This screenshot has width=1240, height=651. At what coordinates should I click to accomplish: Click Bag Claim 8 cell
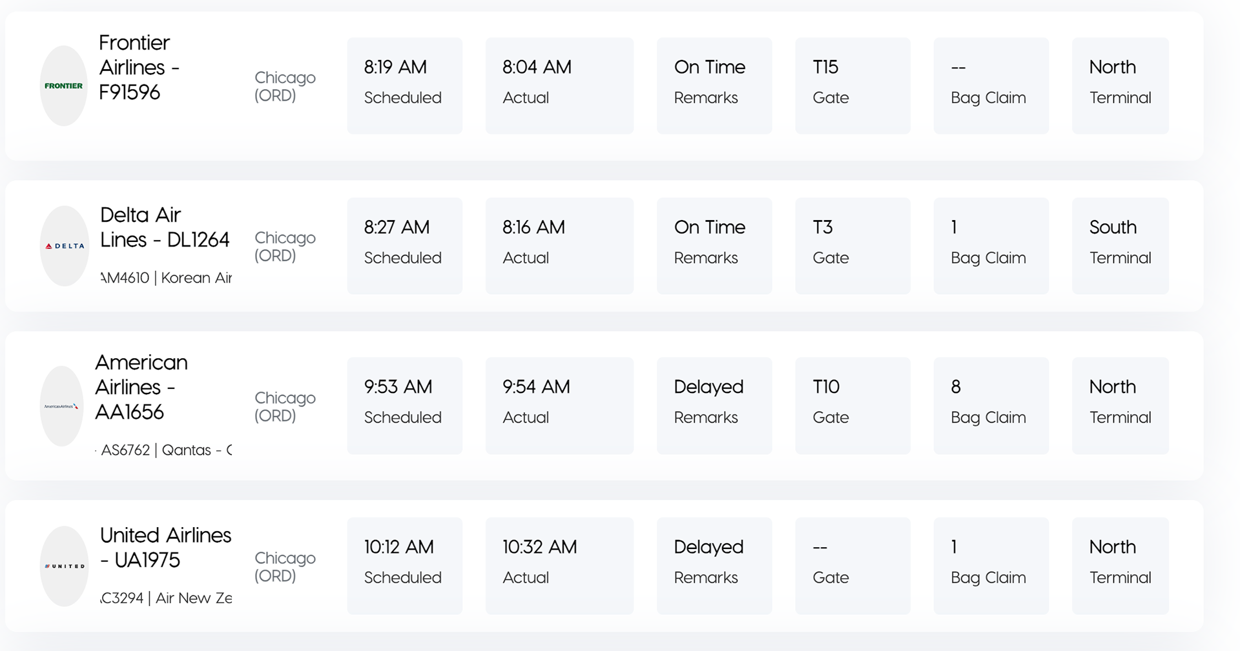coord(991,406)
